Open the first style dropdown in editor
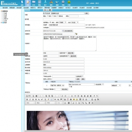 [x=30, y=103]
